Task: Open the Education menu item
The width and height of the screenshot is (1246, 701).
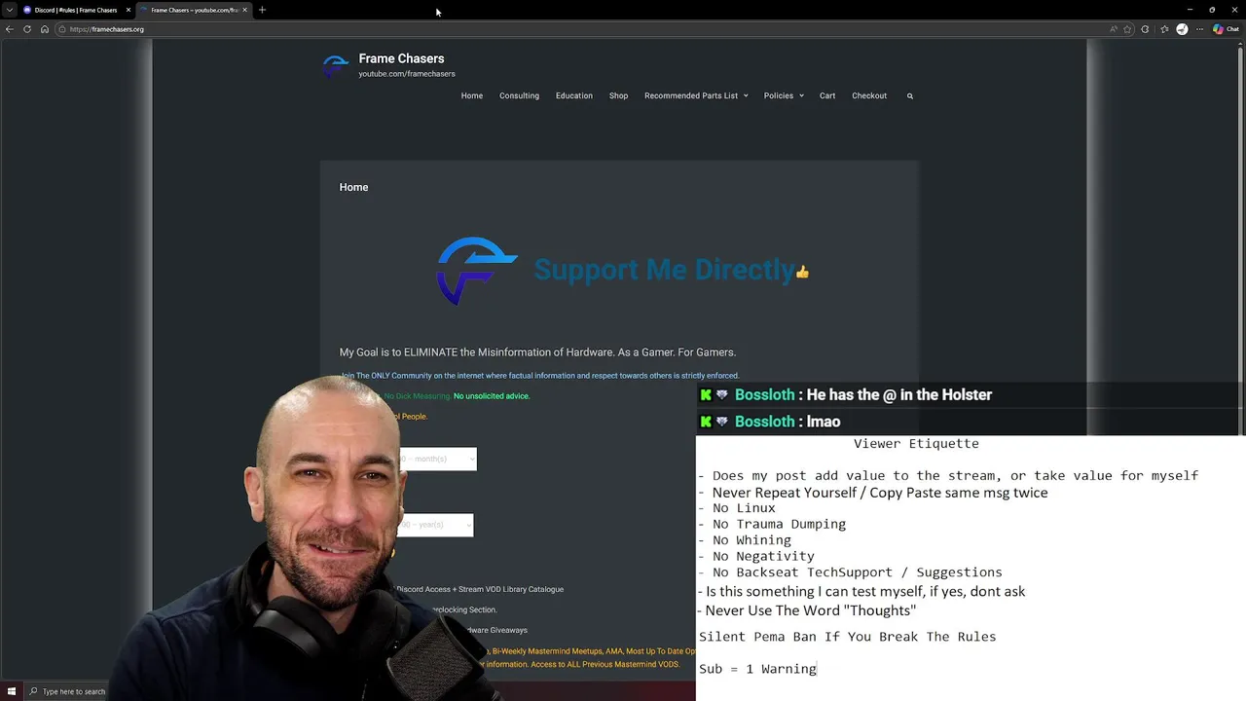Action: pyautogui.click(x=574, y=95)
